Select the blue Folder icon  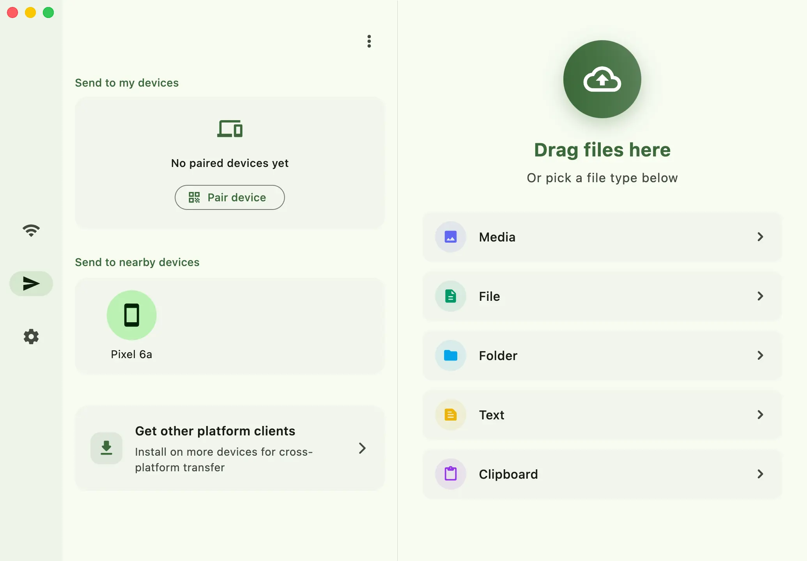[450, 355]
